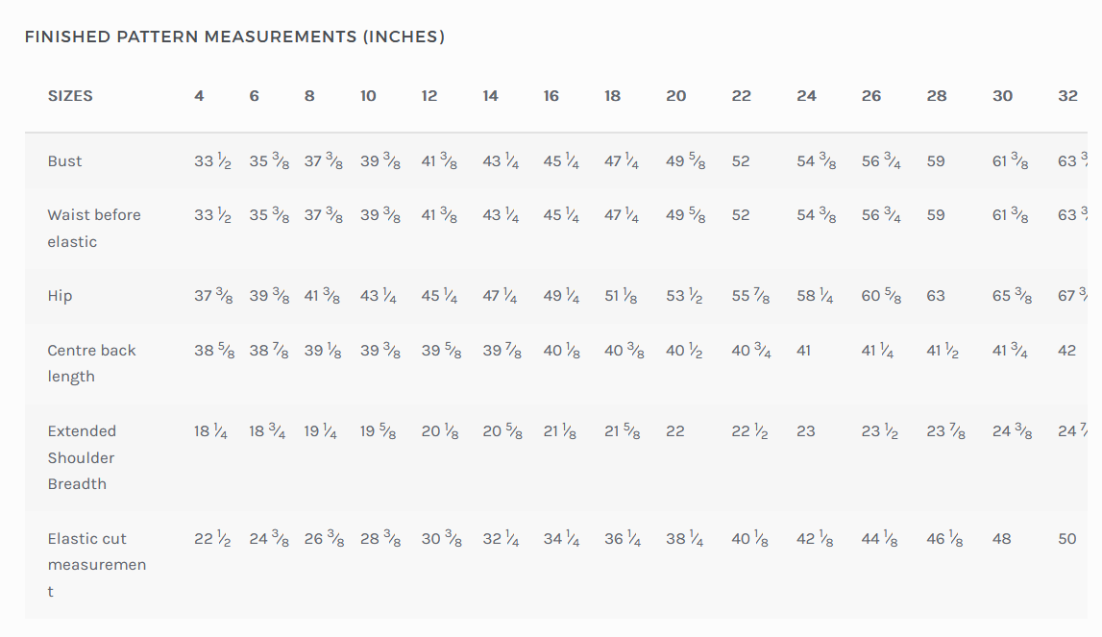Viewport: 1102px width, 637px height.
Task: Click the Waist before elastic row label
Action: pyautogui.click(x=94, y=228)
